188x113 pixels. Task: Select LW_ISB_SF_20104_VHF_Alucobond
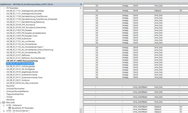[x=21, y=25]
